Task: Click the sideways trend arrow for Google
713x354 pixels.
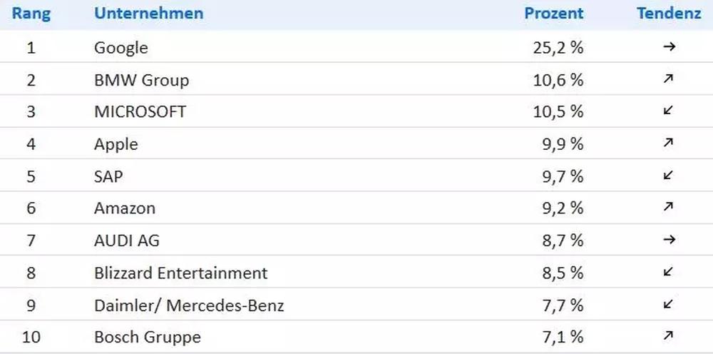Action: tap(668, 47)
